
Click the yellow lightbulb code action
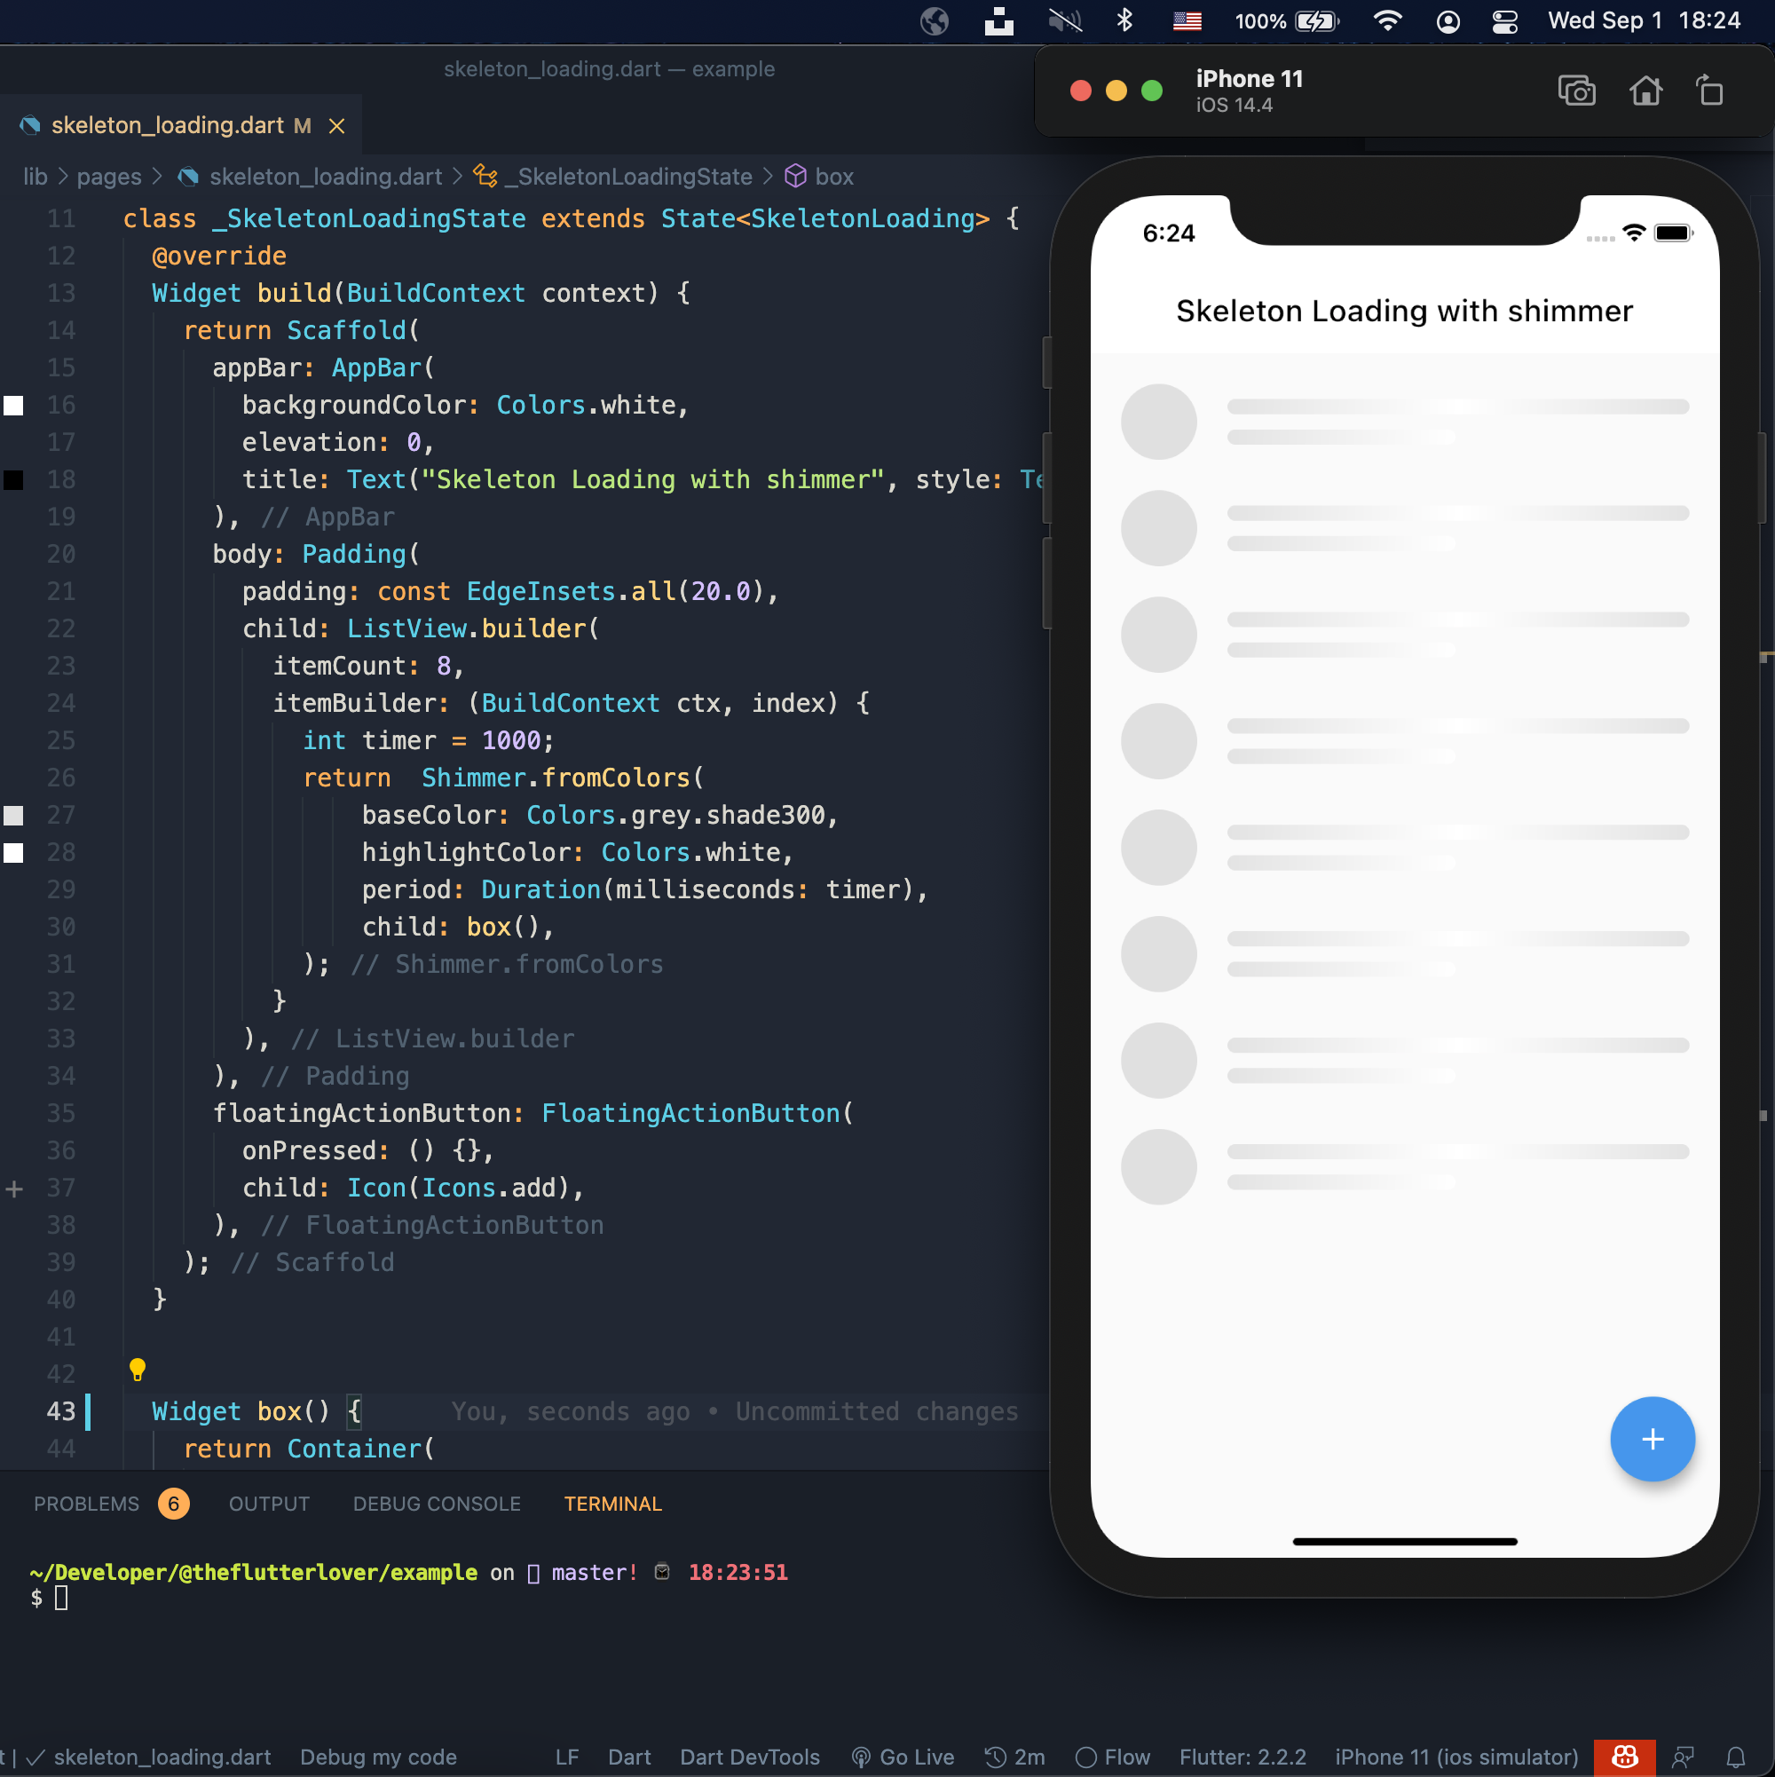(138, 1370)
